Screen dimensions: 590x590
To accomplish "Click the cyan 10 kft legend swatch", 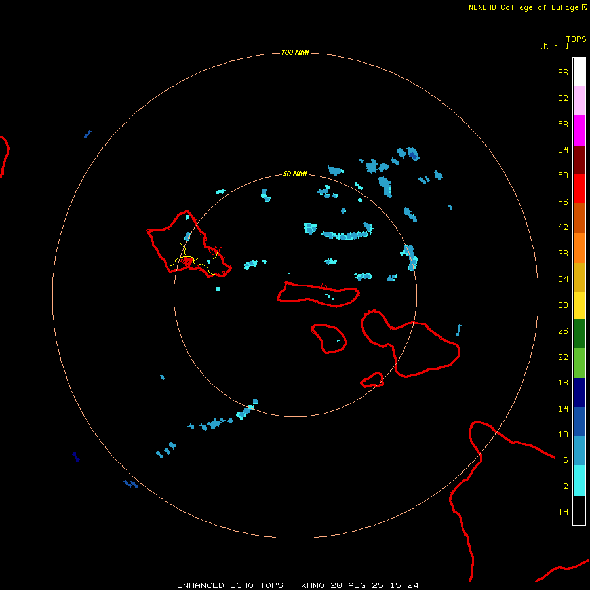I will coord(579,481).
